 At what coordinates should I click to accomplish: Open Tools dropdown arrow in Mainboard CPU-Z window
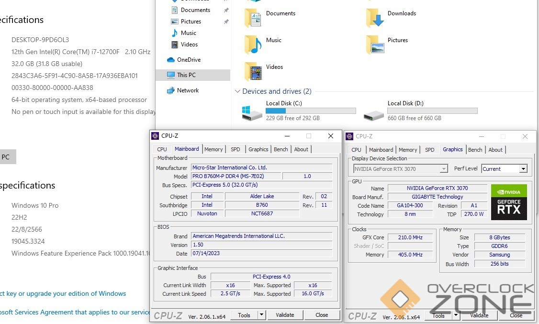click(261, 315)
